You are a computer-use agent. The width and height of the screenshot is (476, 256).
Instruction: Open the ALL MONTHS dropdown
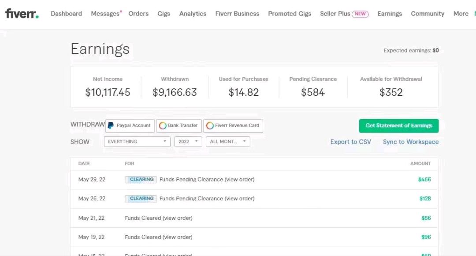[228, 142]
